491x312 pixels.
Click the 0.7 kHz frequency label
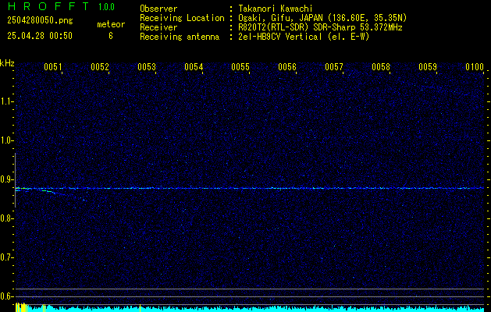[7, 257]
